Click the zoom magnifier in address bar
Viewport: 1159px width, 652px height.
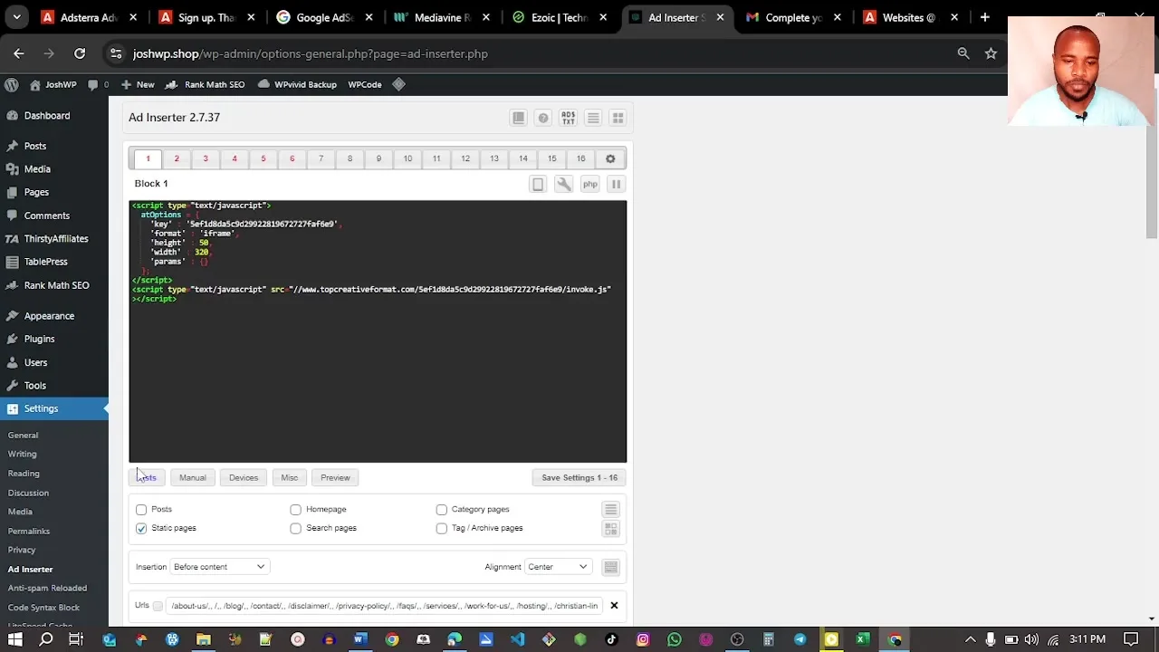963,53
